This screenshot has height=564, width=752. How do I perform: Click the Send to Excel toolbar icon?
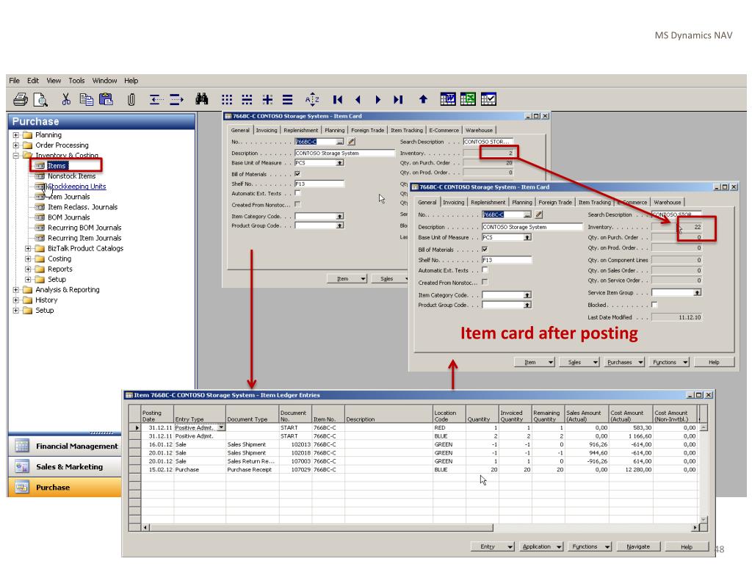(x=468, y=99)
